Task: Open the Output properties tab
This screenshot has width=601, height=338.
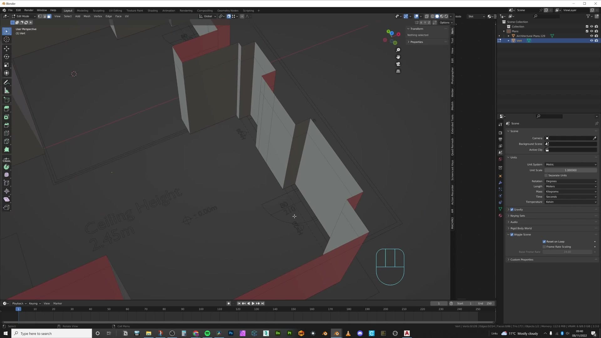Action: coord(500,139)
